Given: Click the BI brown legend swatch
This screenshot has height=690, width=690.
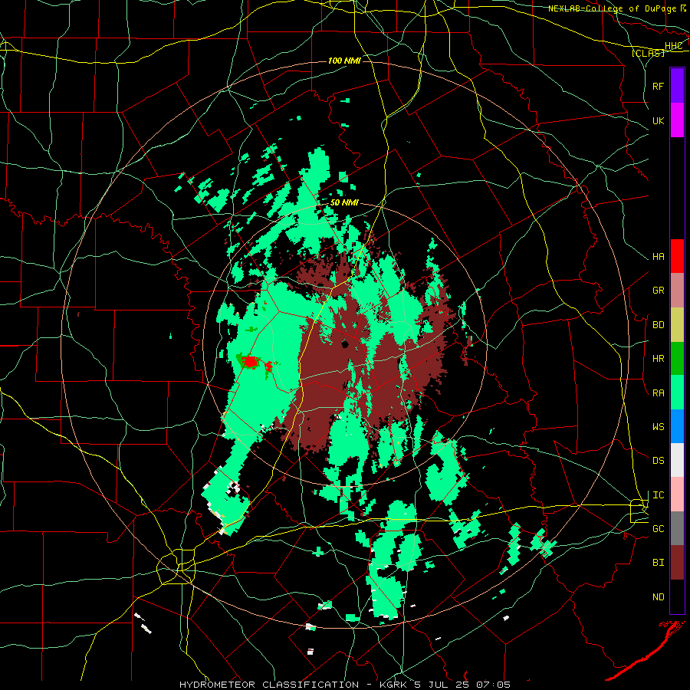Looking at the screenshot, I should tap(677, 563).
